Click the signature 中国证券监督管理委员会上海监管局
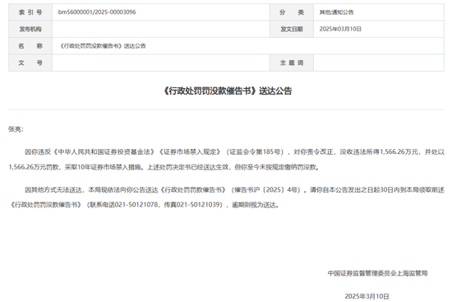The image size is (452, 302). point(377,273)
